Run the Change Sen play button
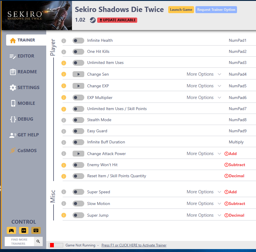 [x=78, y=74]
